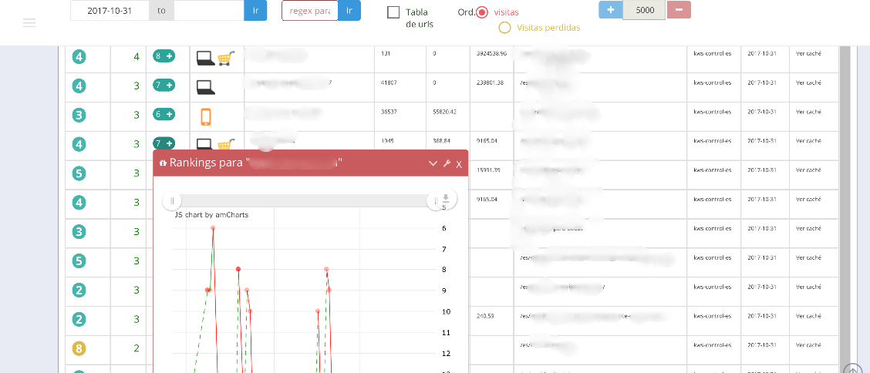
Task: Click the circle 2 badge in the 240.59 row
Action: 79,319
